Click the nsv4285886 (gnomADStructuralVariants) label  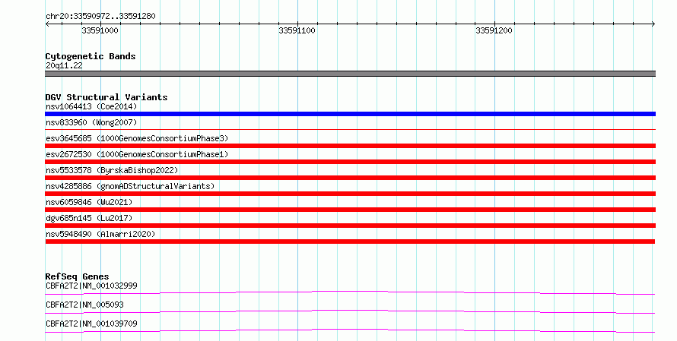click(130, 186)
